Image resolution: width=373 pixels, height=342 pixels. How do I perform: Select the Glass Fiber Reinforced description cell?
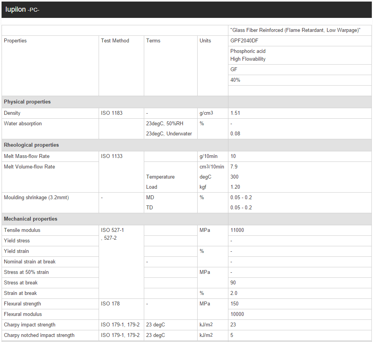click(295, 30)
